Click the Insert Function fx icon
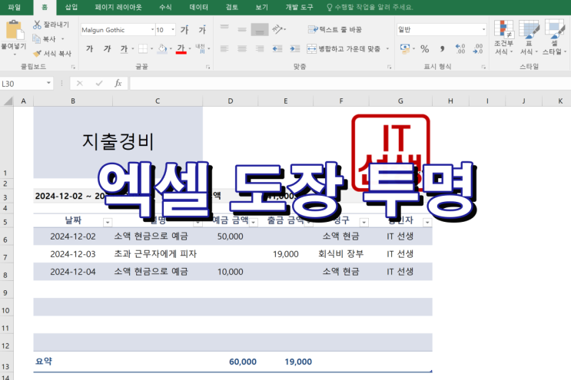This screenshot has height=380, width=571. click(118, 83)
